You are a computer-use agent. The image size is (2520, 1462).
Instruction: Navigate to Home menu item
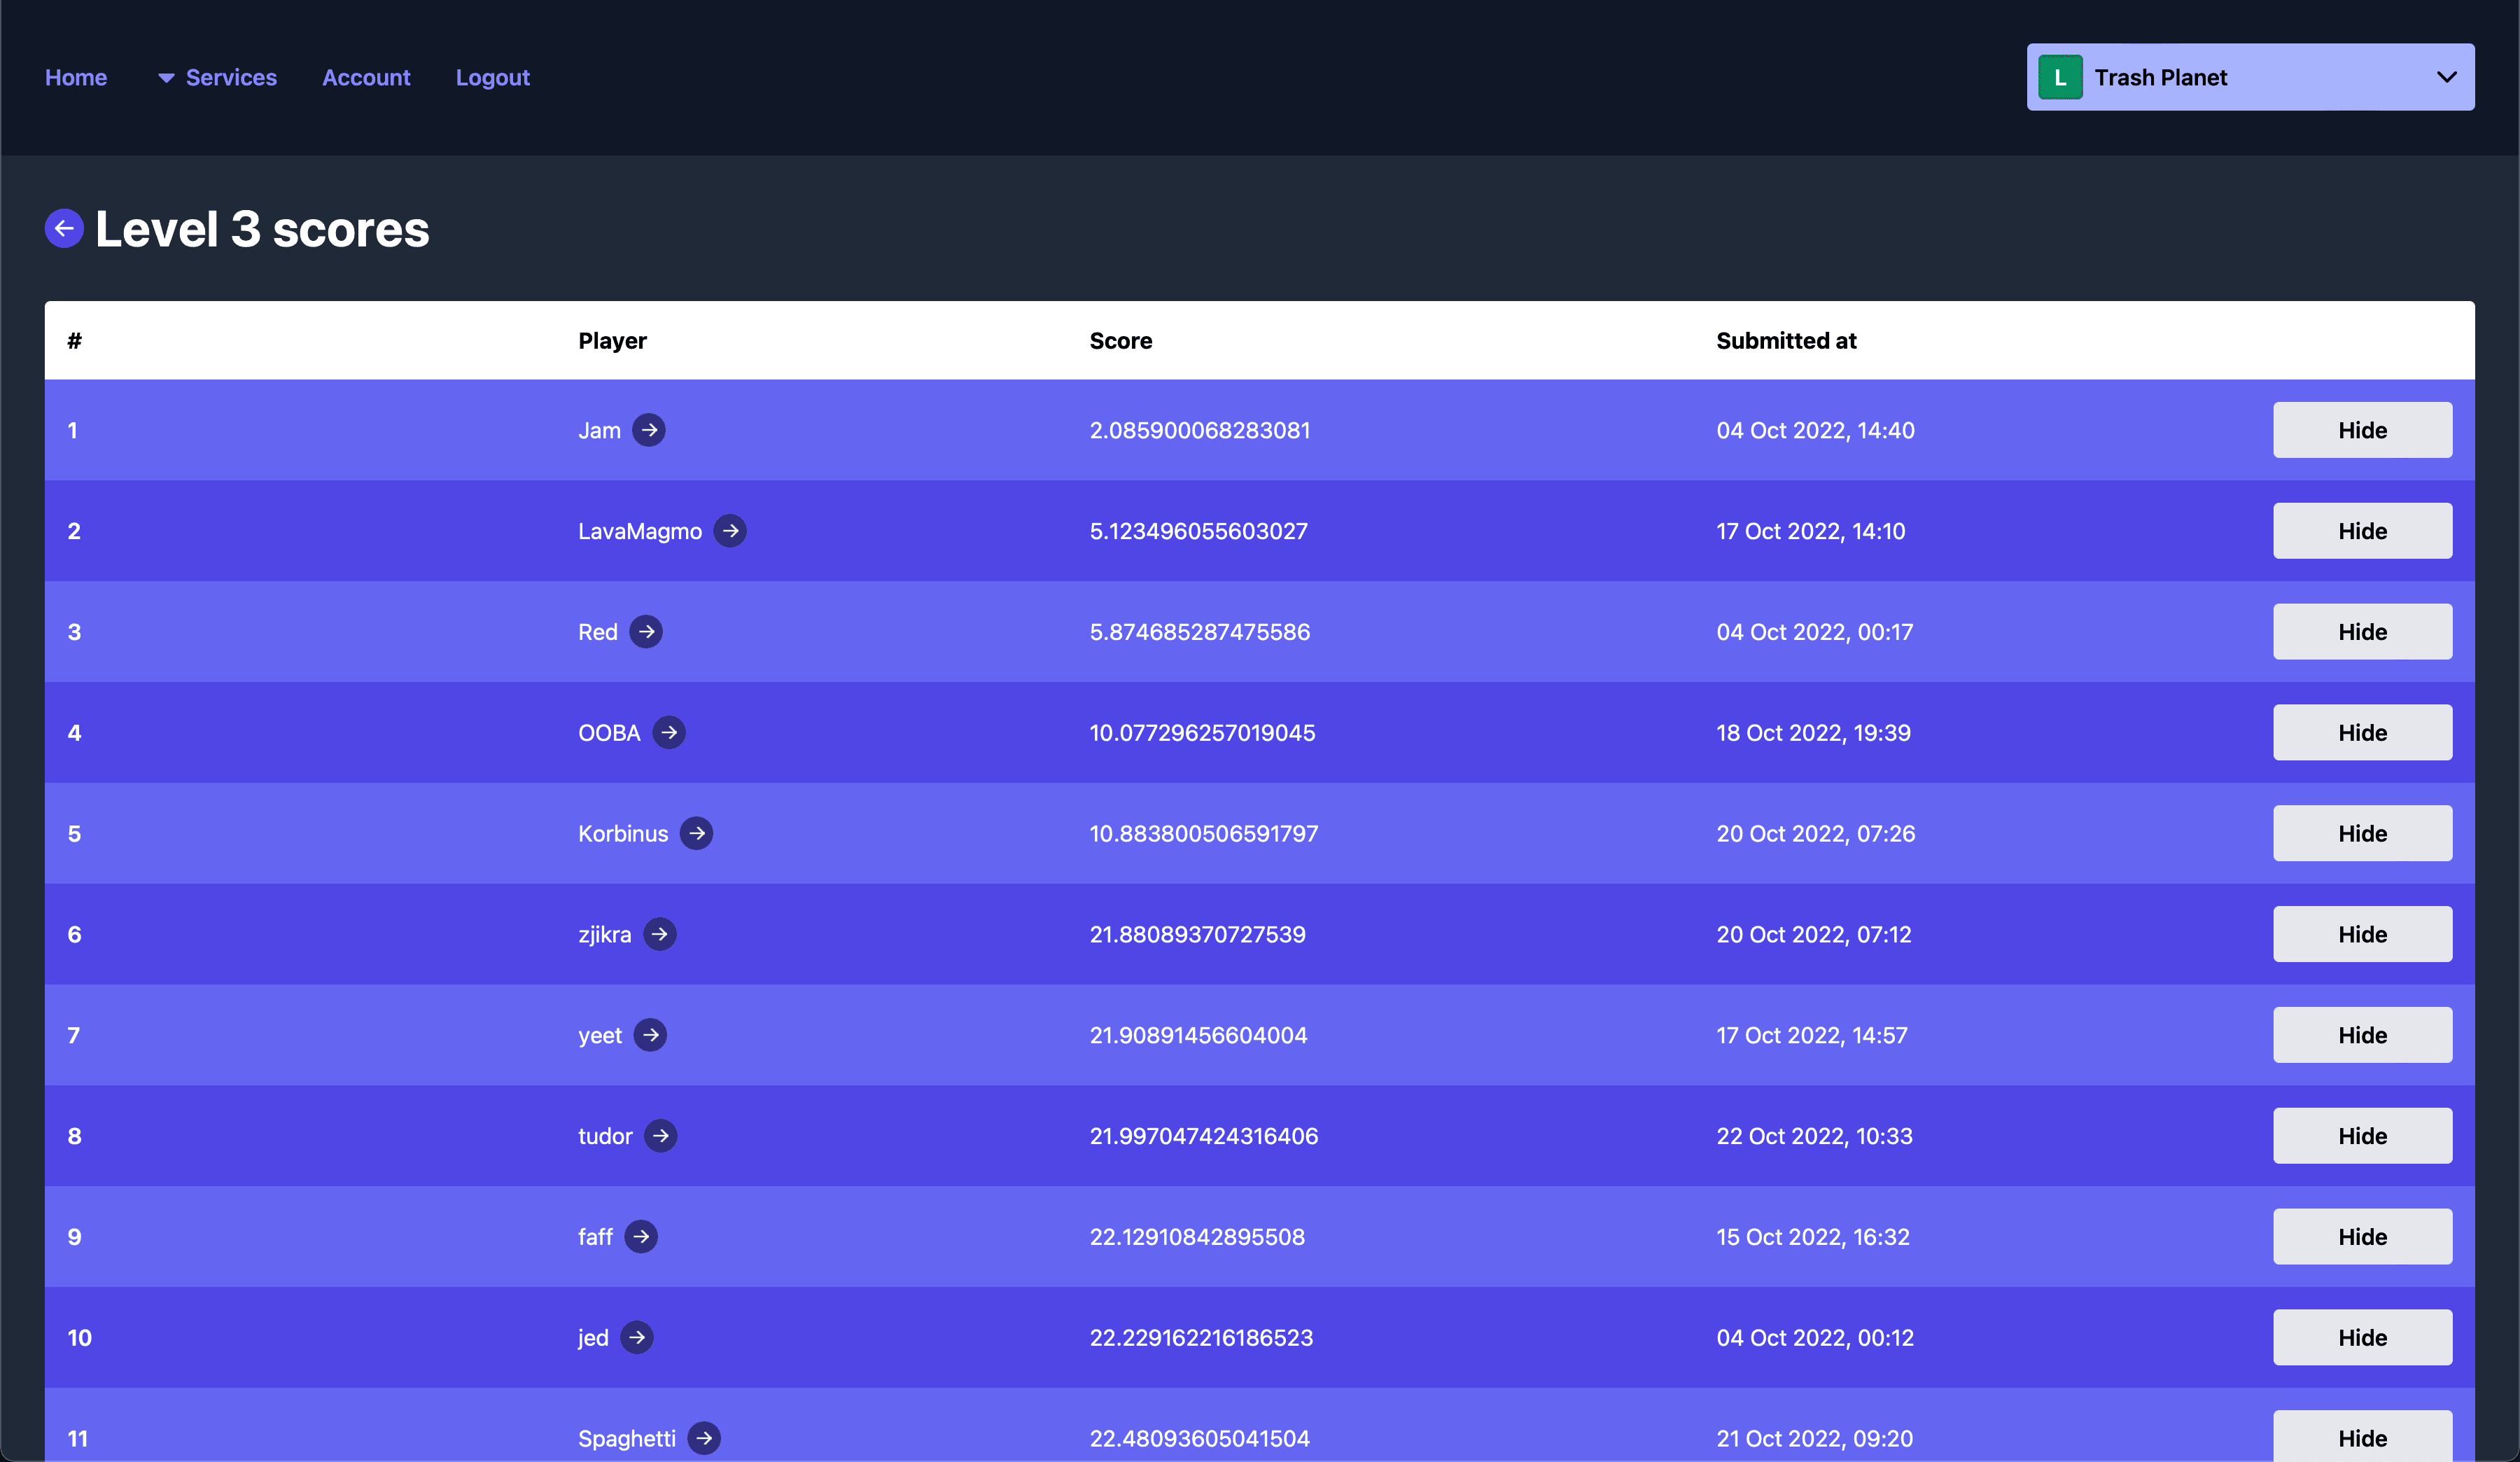(x=75, y=76)
